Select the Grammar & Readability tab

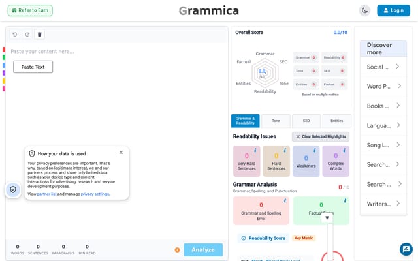tap(246, 121)
